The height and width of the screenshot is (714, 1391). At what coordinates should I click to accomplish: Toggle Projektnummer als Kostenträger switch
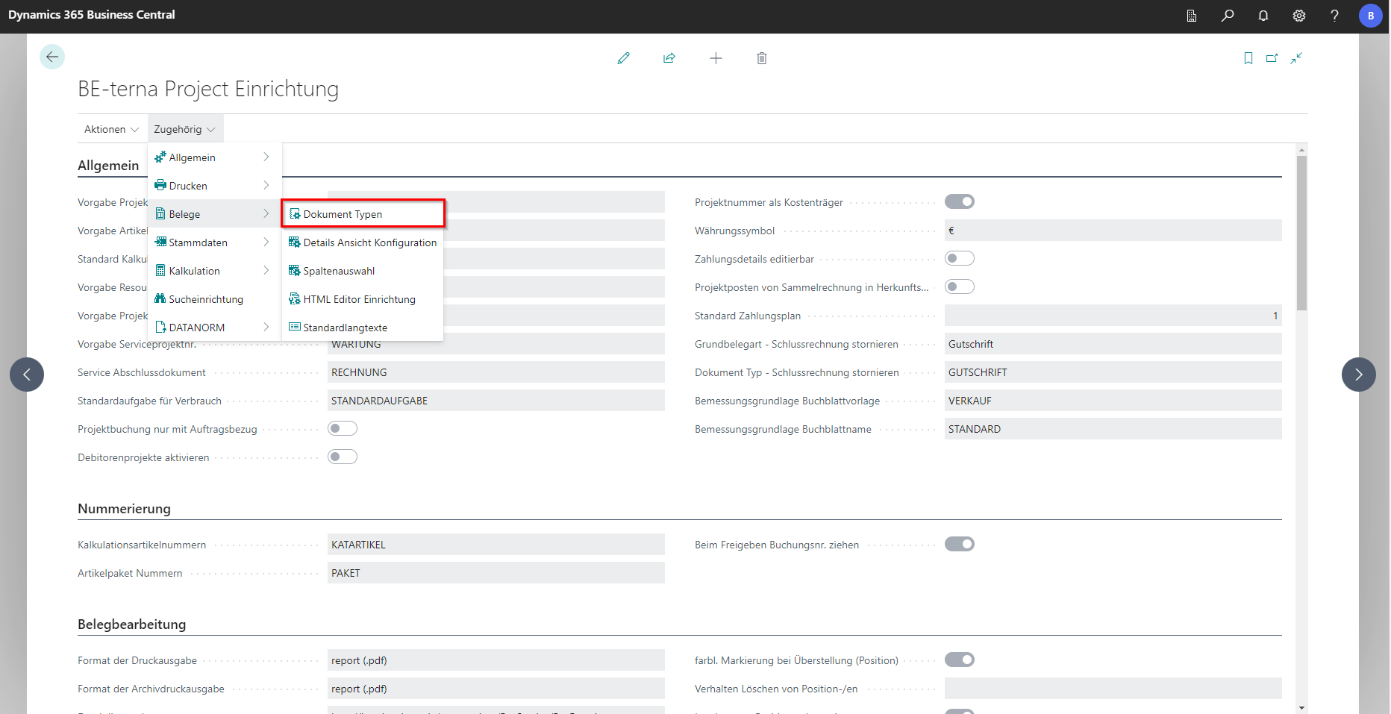pos(960,201)
